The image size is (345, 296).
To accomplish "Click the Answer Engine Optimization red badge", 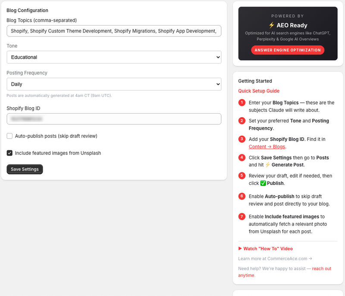I will (x=288, y=50).
